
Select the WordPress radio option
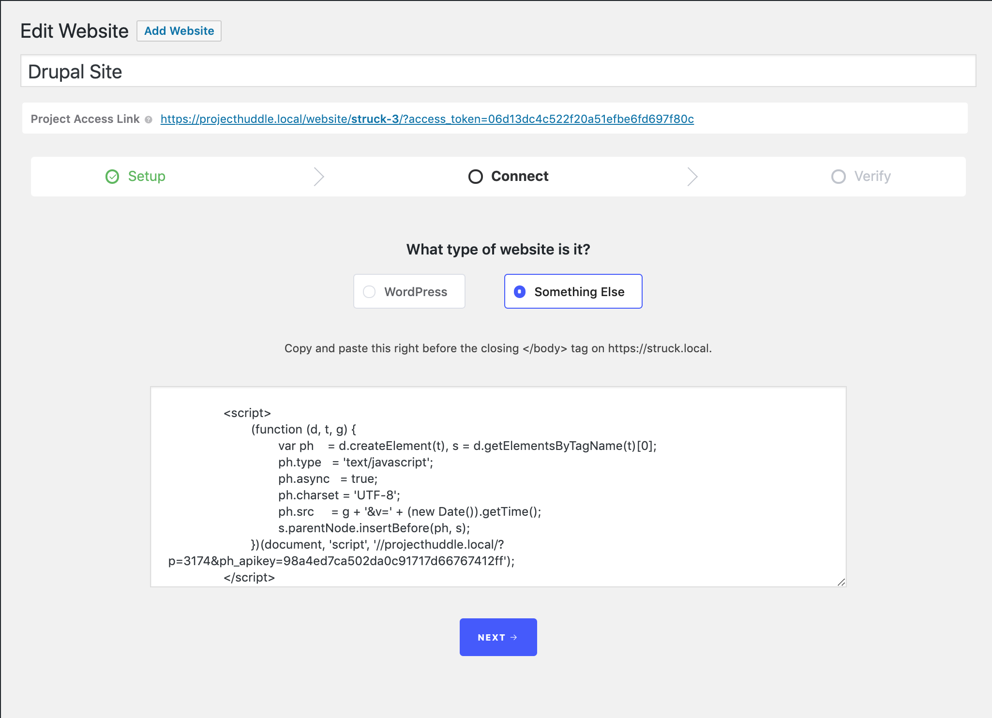369,292
